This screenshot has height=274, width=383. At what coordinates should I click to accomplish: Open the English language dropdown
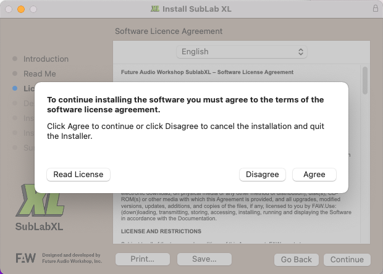coord(242,52)
